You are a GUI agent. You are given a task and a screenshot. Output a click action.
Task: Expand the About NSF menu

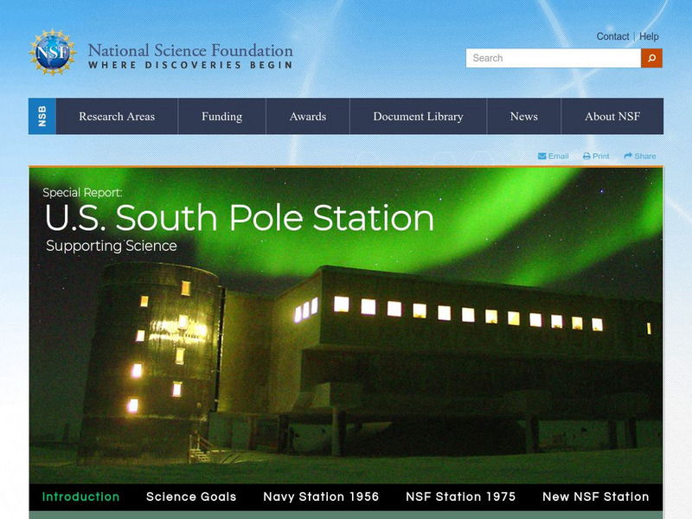[x=612, y=117]
